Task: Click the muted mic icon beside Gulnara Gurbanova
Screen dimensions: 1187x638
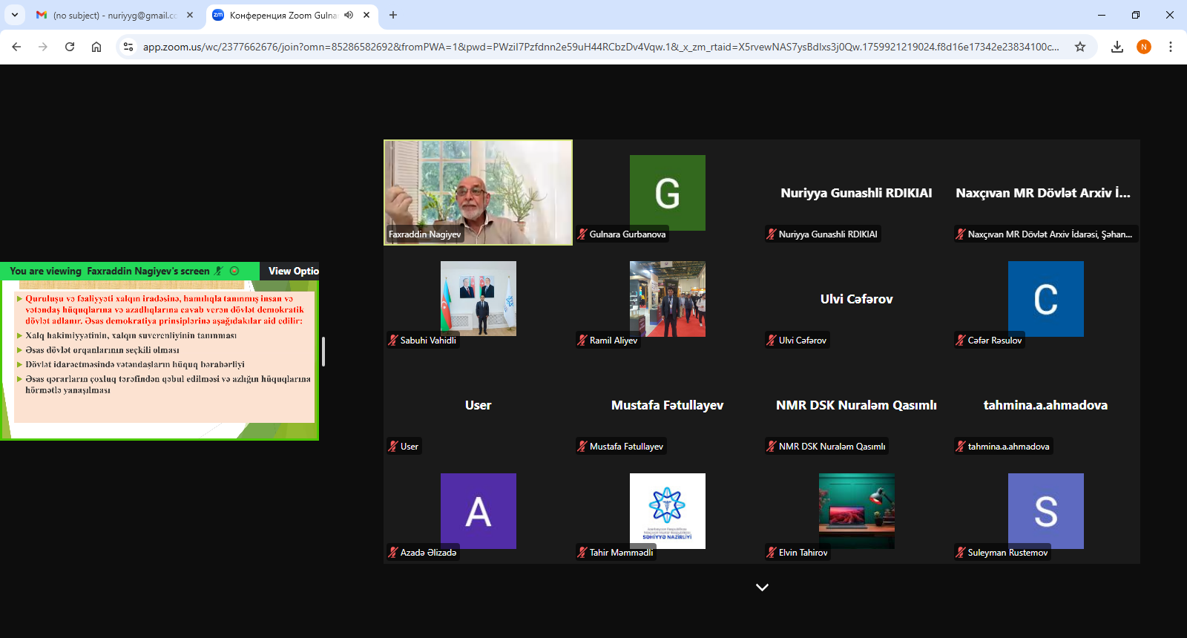Action: click(x=582, y=234)
